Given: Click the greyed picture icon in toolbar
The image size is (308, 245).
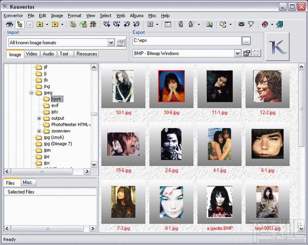Looking at the screenshot, I should pos(30,24).
